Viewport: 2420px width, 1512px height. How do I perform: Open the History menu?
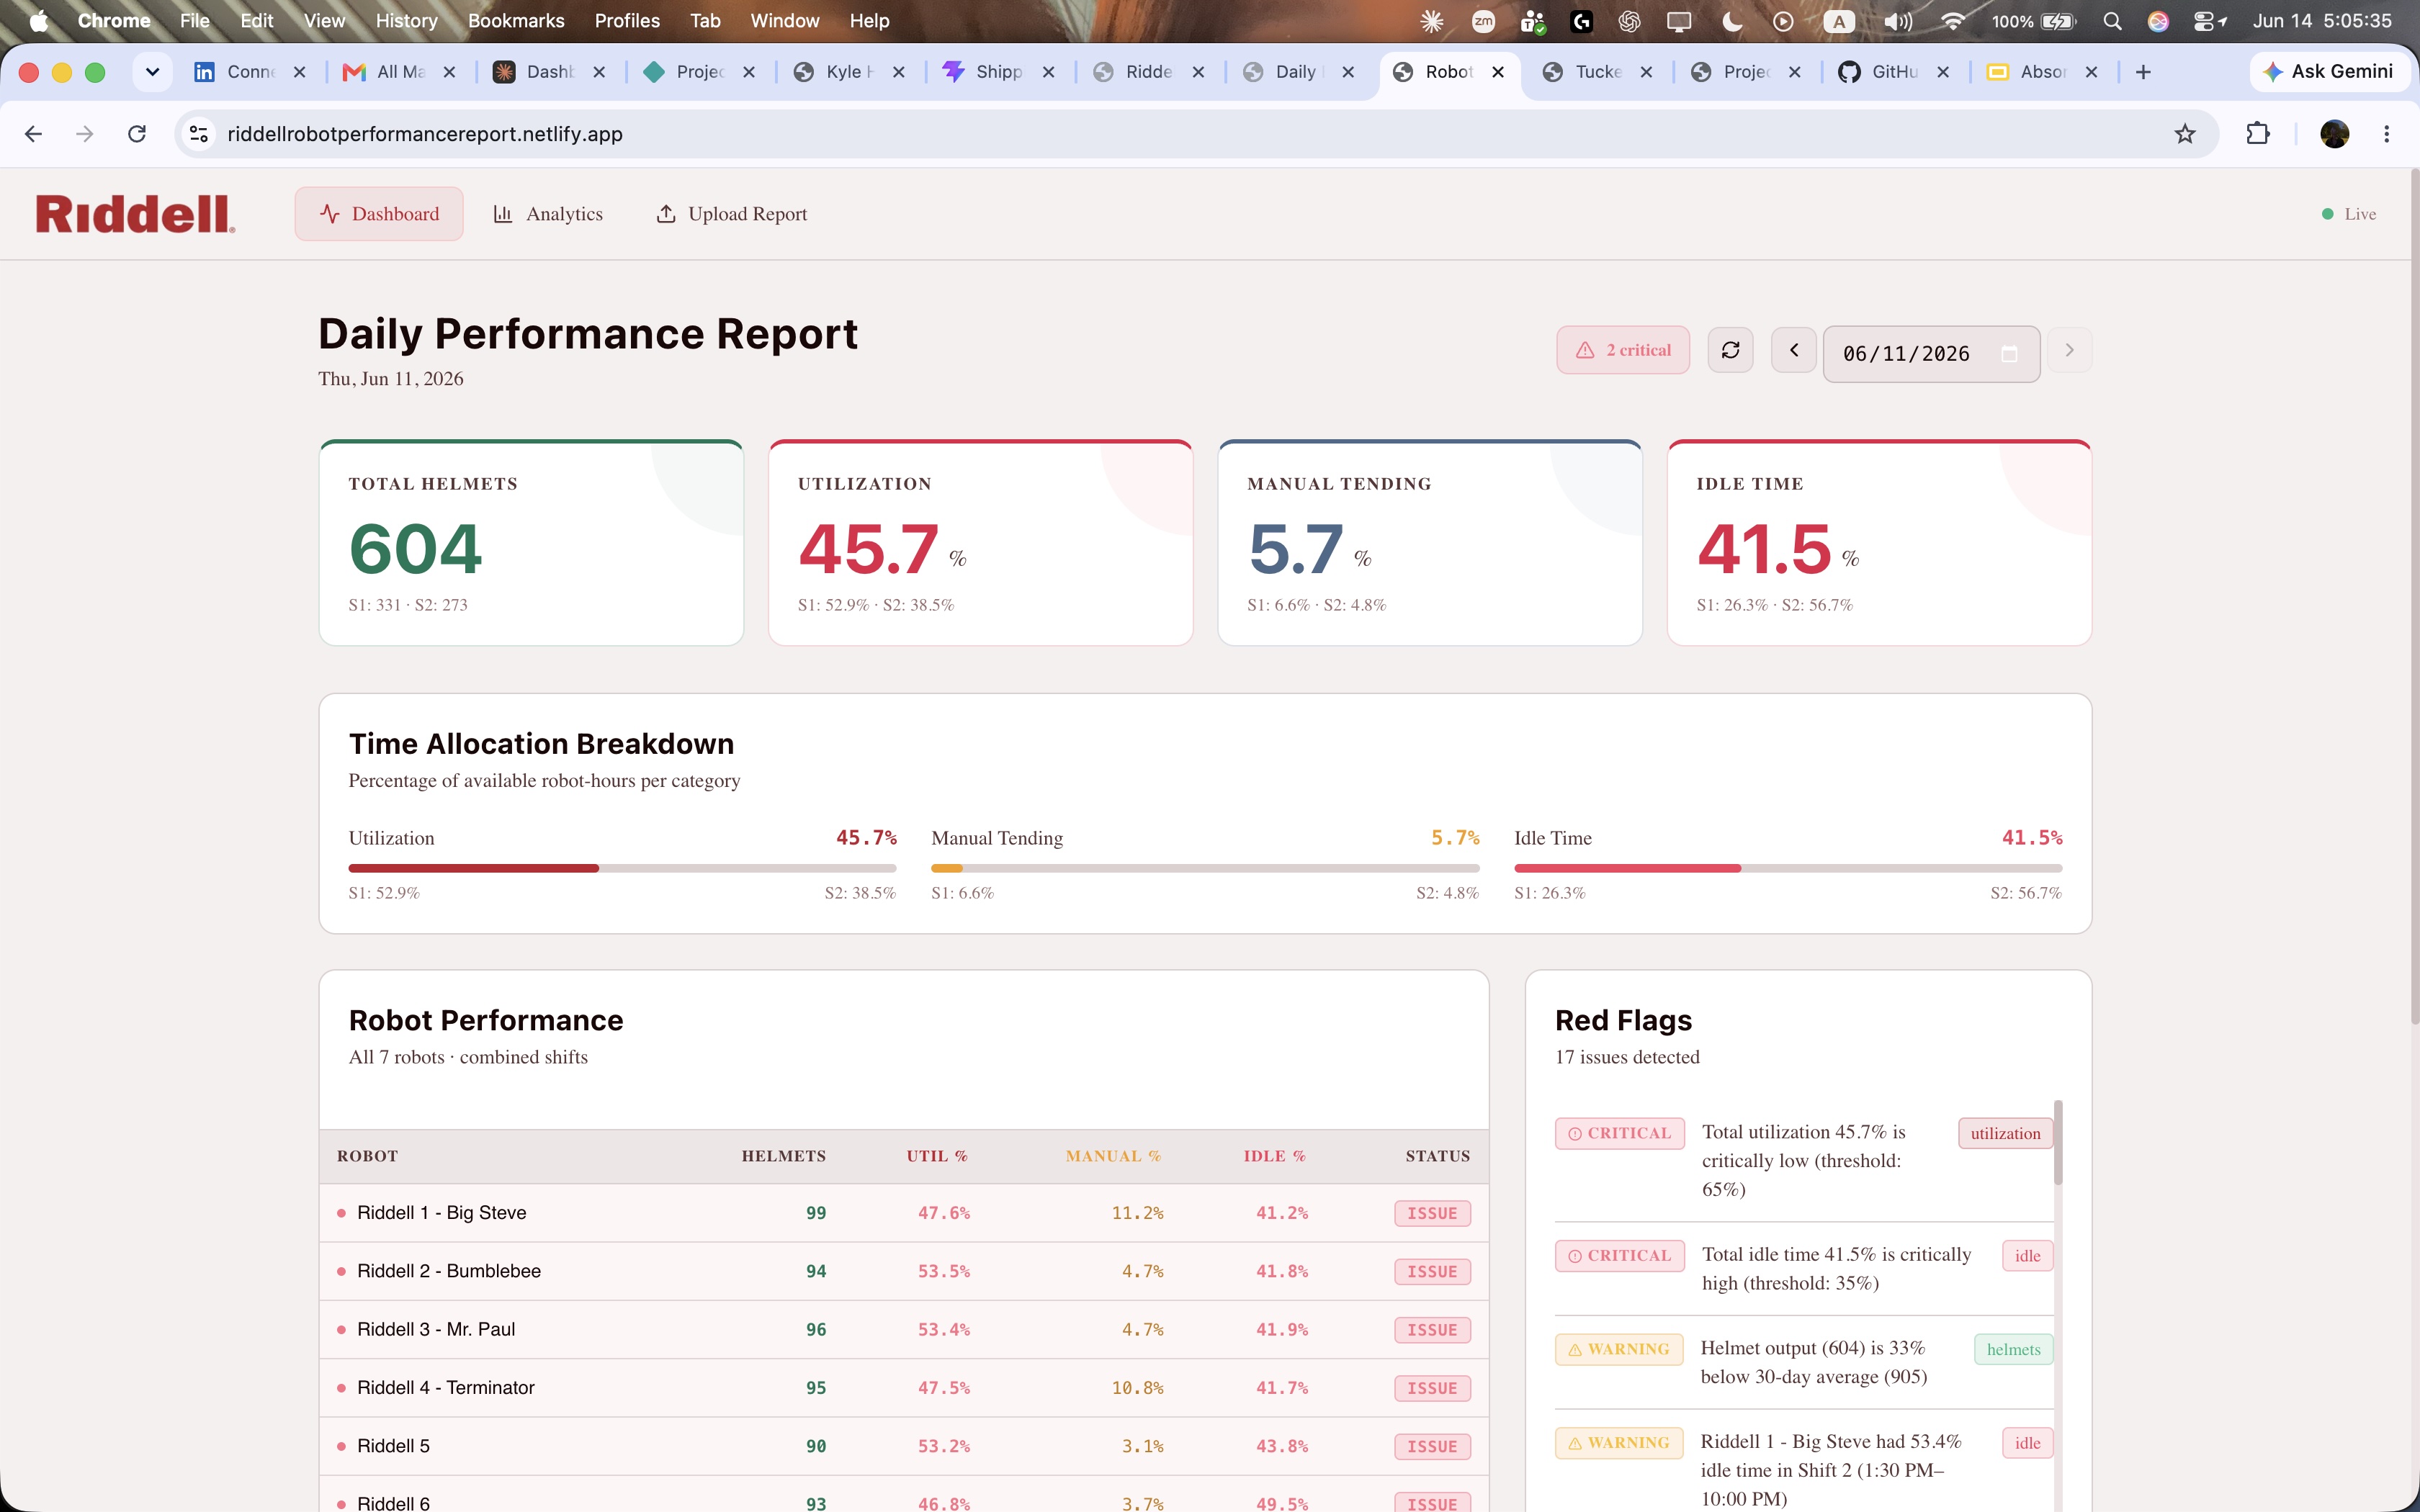(406, 21)
